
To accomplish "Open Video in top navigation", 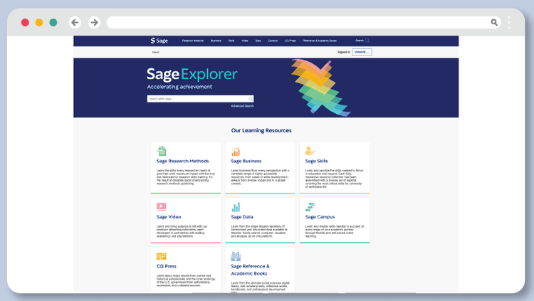I will coord(245,41).
